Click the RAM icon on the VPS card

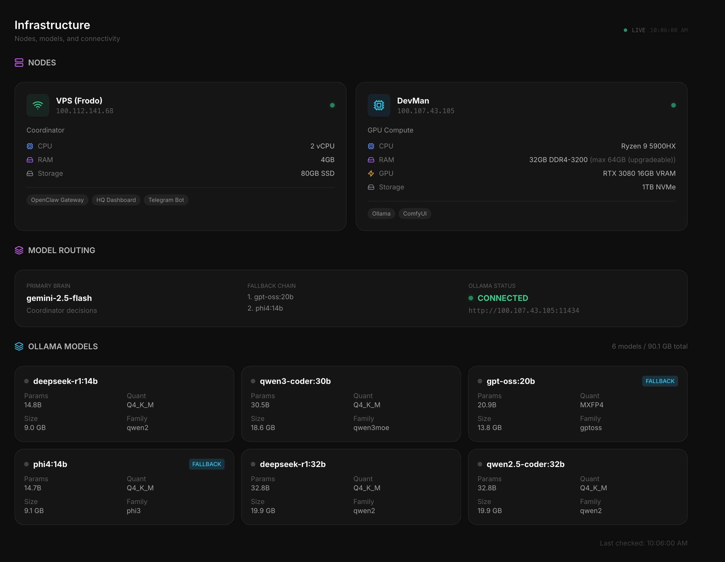30,160
